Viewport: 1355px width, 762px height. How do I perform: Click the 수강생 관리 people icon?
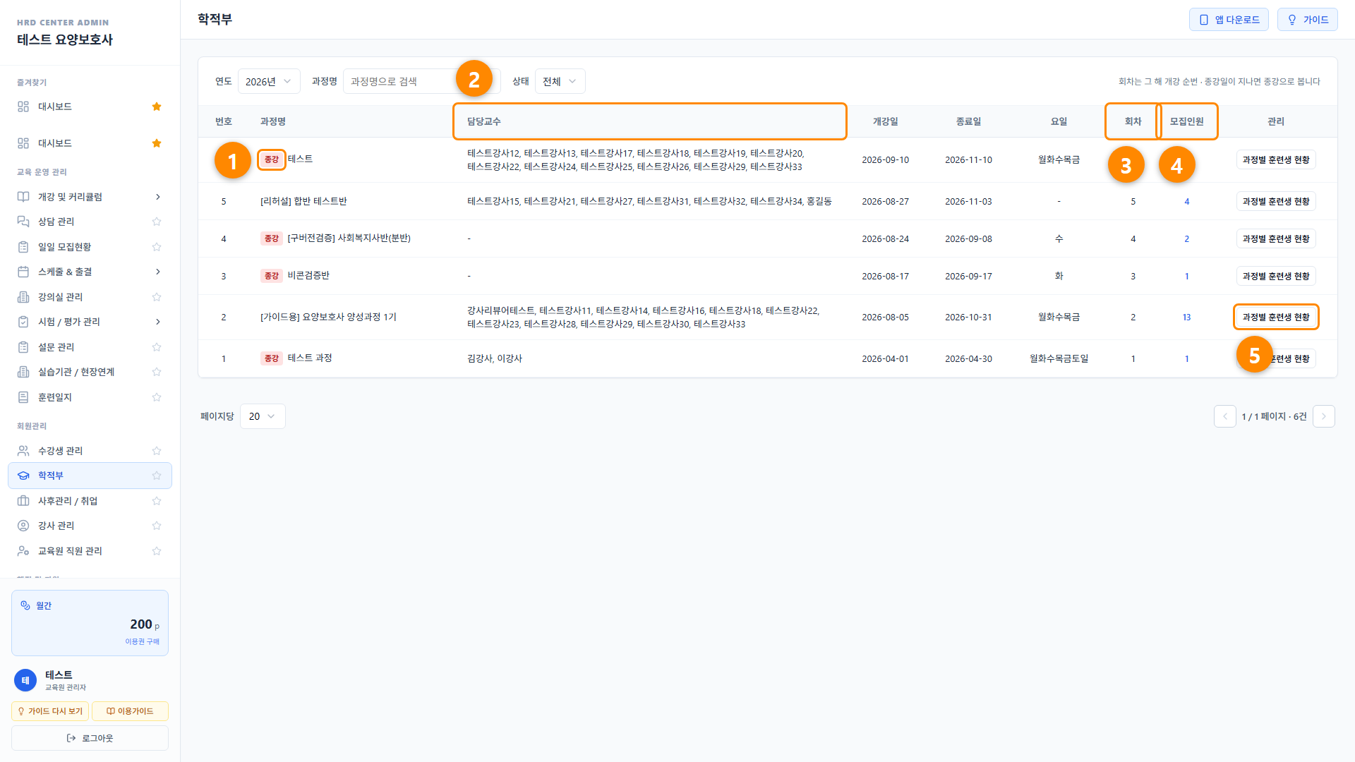tap(23, 451)
